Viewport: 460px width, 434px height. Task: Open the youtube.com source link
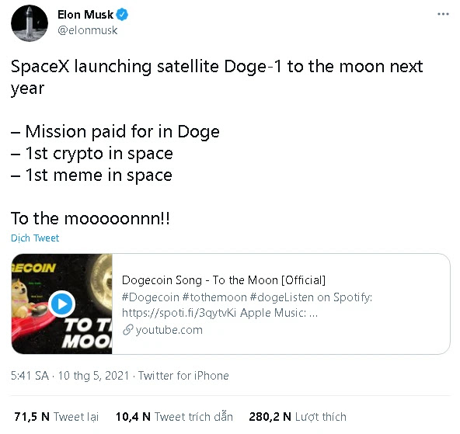coord(169,330)
